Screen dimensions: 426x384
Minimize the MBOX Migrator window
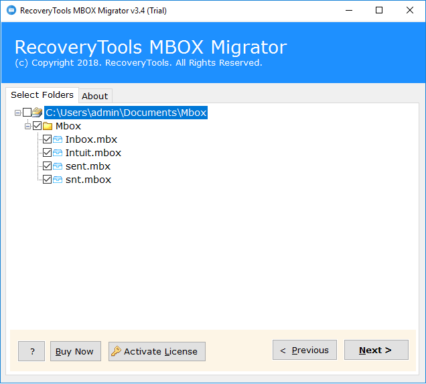[x=349, y=10]
